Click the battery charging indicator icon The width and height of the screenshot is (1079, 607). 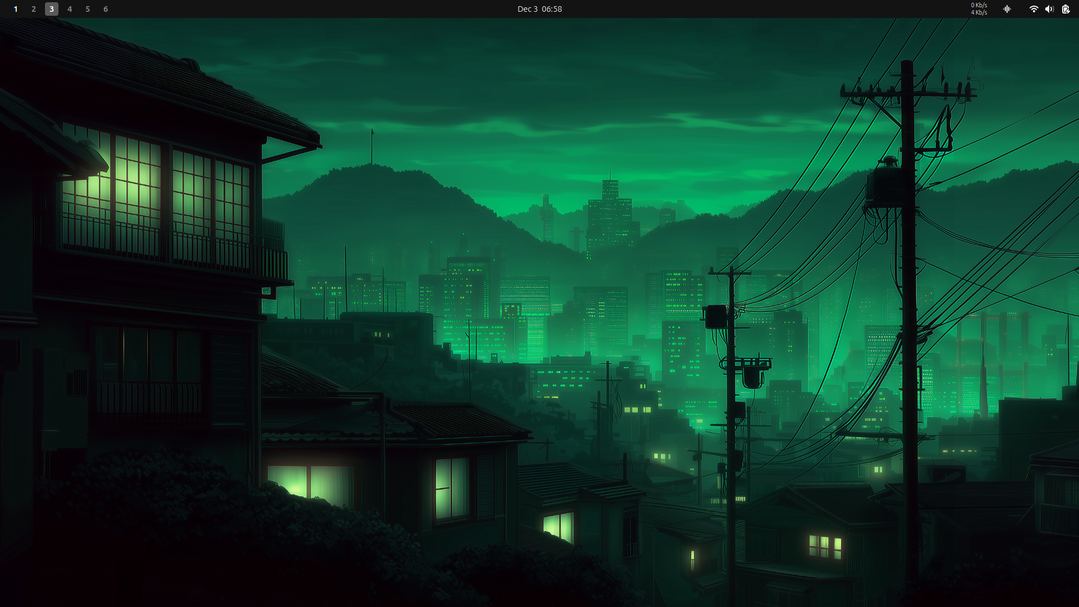[x=1066, y=9]
